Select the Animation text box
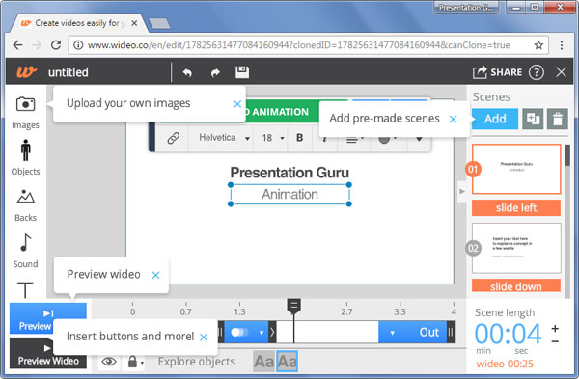The height and width of the screenshot is (379, 579). pyautogui.click(x=289, y=194)
